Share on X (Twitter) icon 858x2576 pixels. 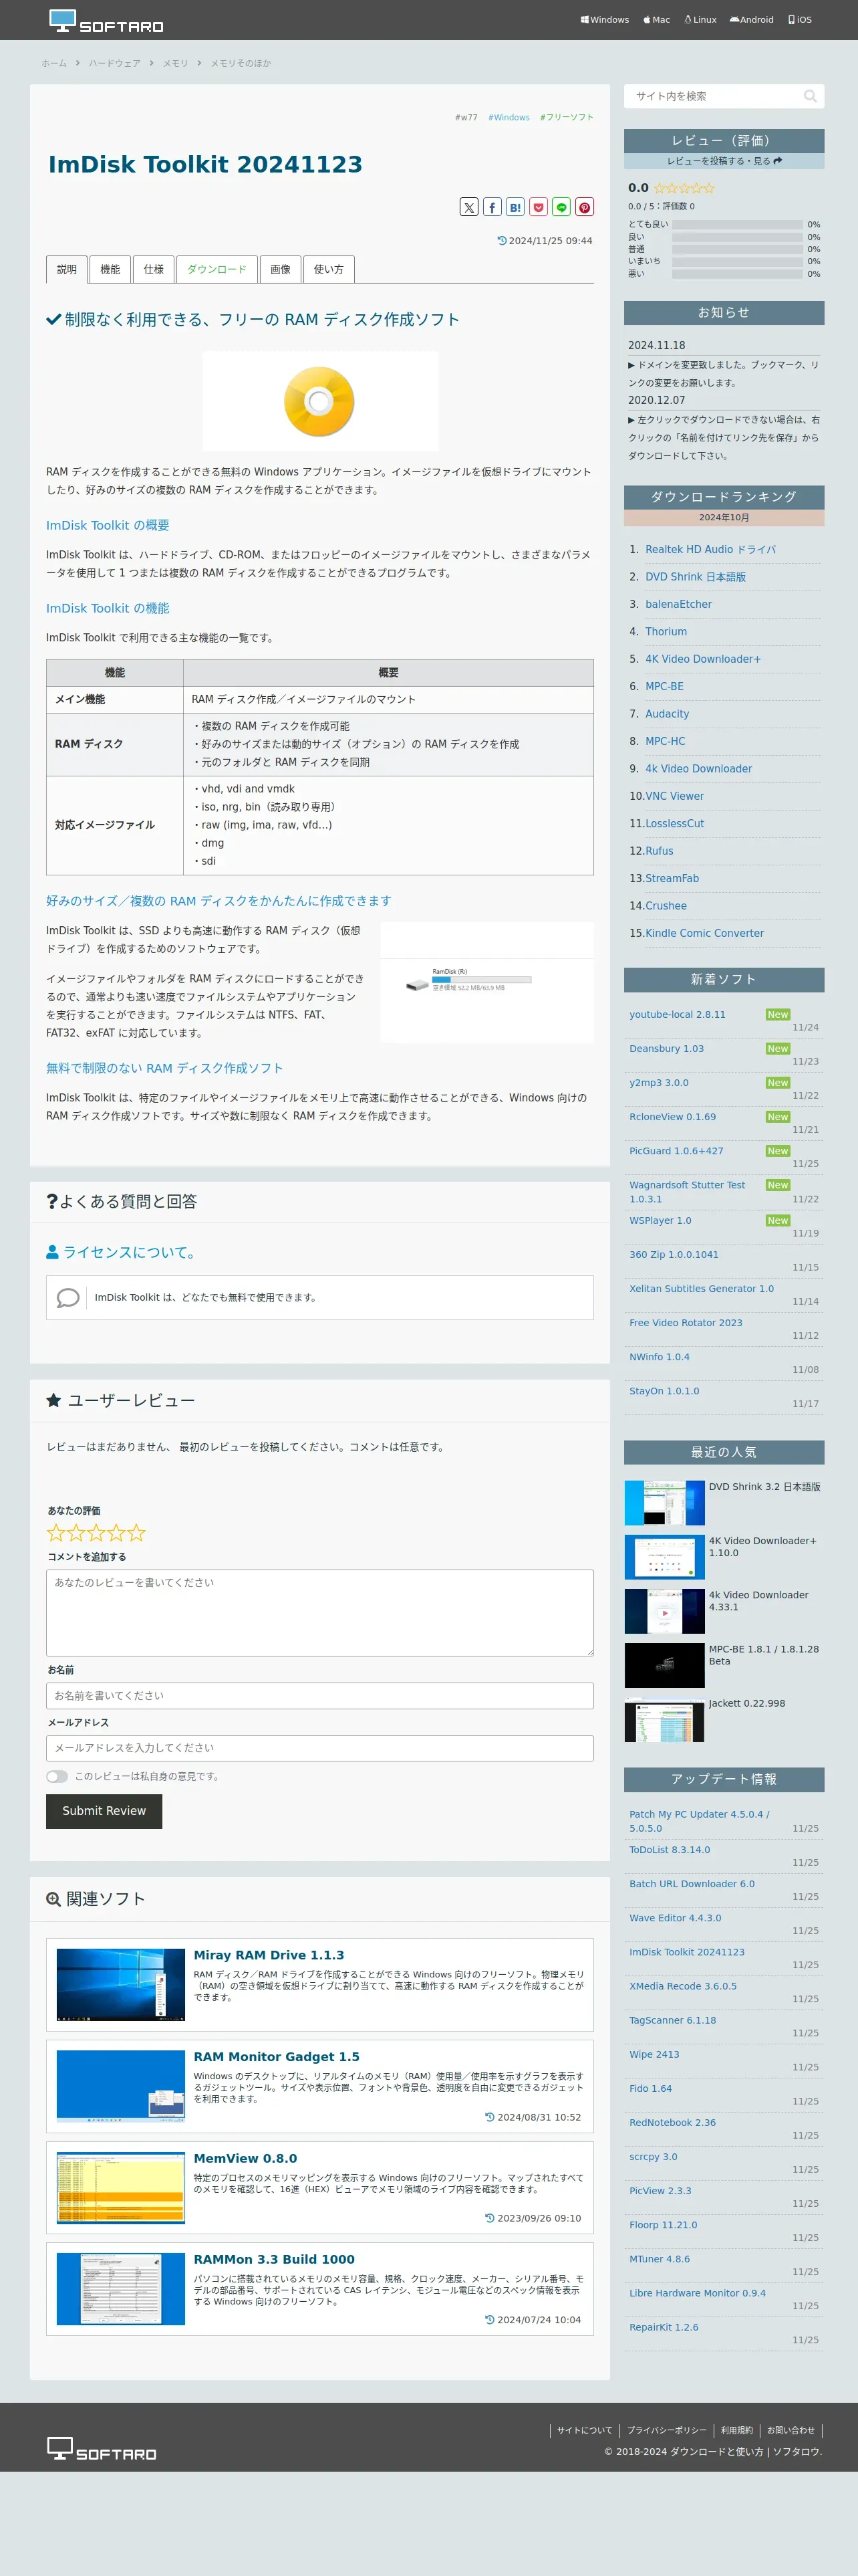pos(468,207)
